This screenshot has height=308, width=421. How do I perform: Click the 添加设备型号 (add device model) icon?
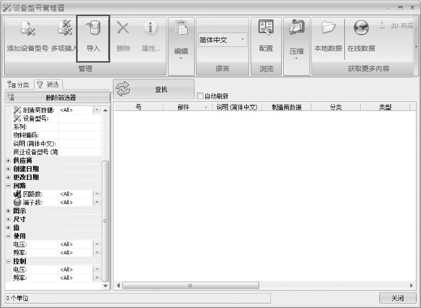pyautogui.click(x=27, y=29)
